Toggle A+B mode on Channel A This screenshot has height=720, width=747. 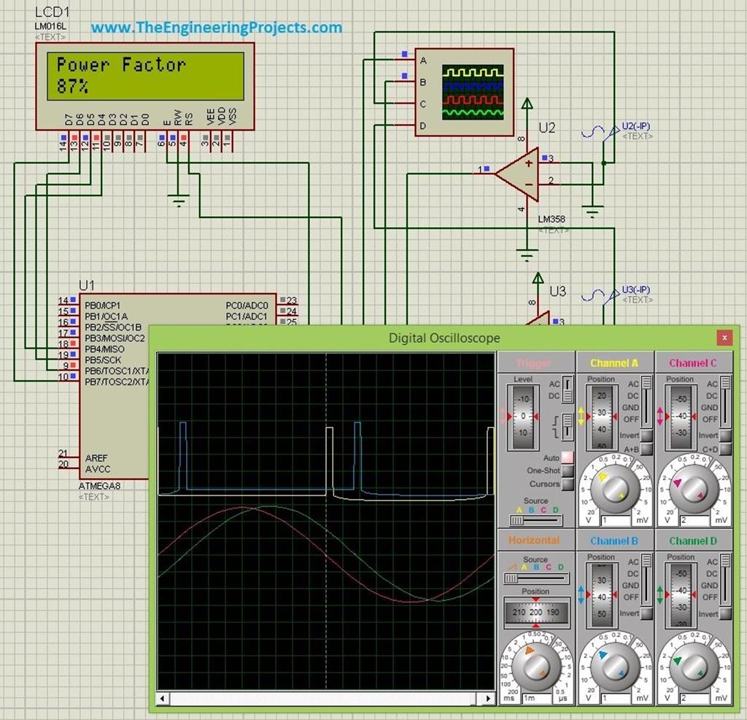click(x=646, y=449)
